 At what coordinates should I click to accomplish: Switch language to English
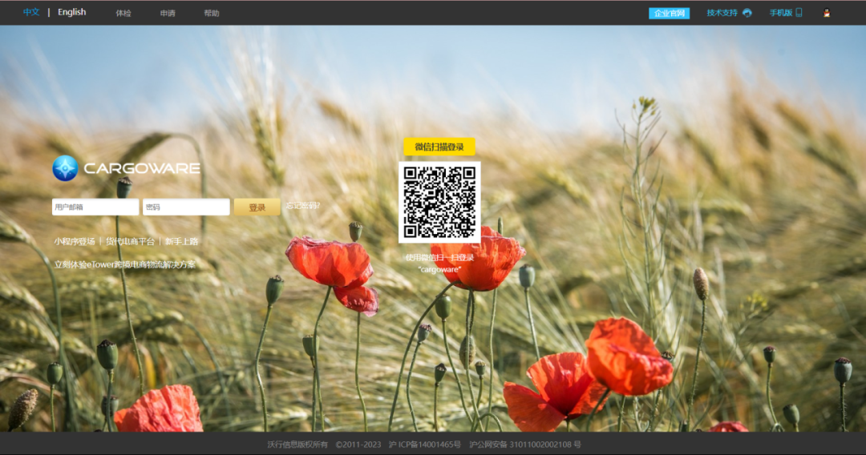coord(71,13)
